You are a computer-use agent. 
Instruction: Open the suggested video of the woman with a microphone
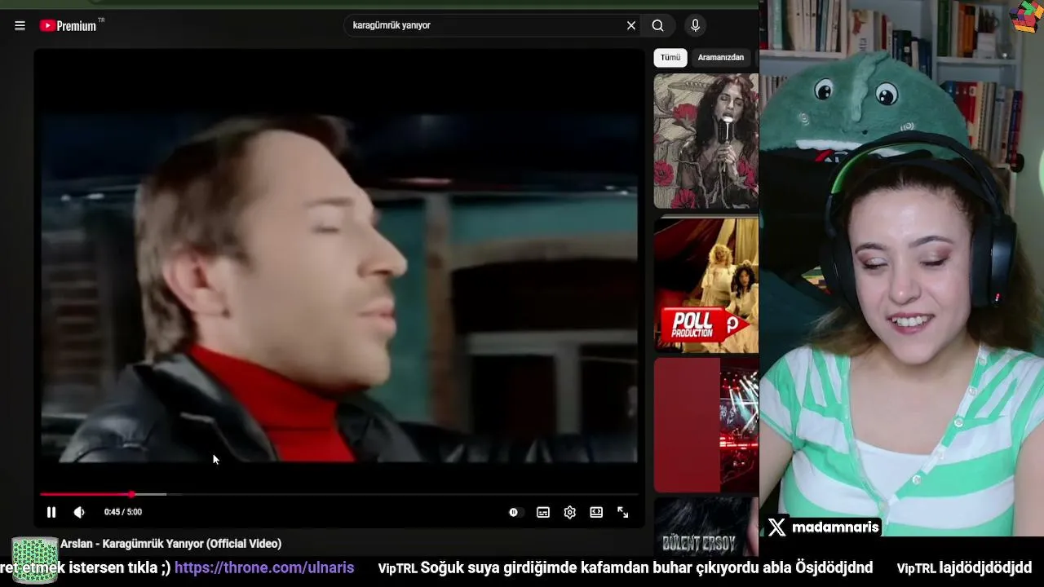[706, 141]
